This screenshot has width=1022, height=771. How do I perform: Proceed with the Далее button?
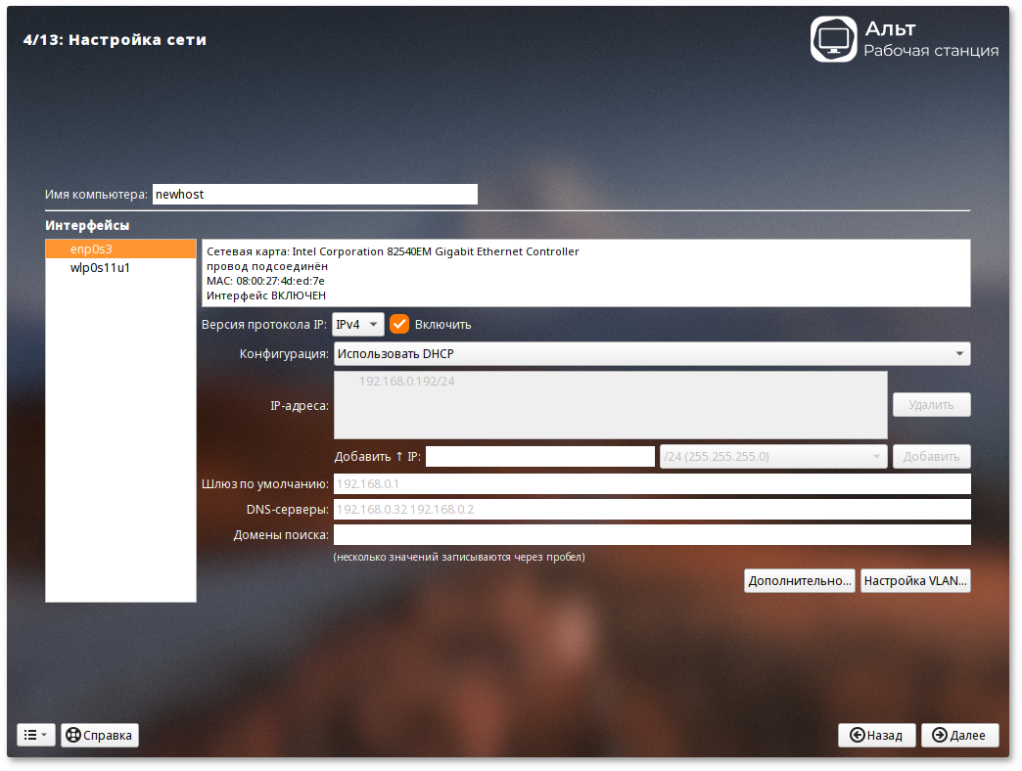pos(959,735)
